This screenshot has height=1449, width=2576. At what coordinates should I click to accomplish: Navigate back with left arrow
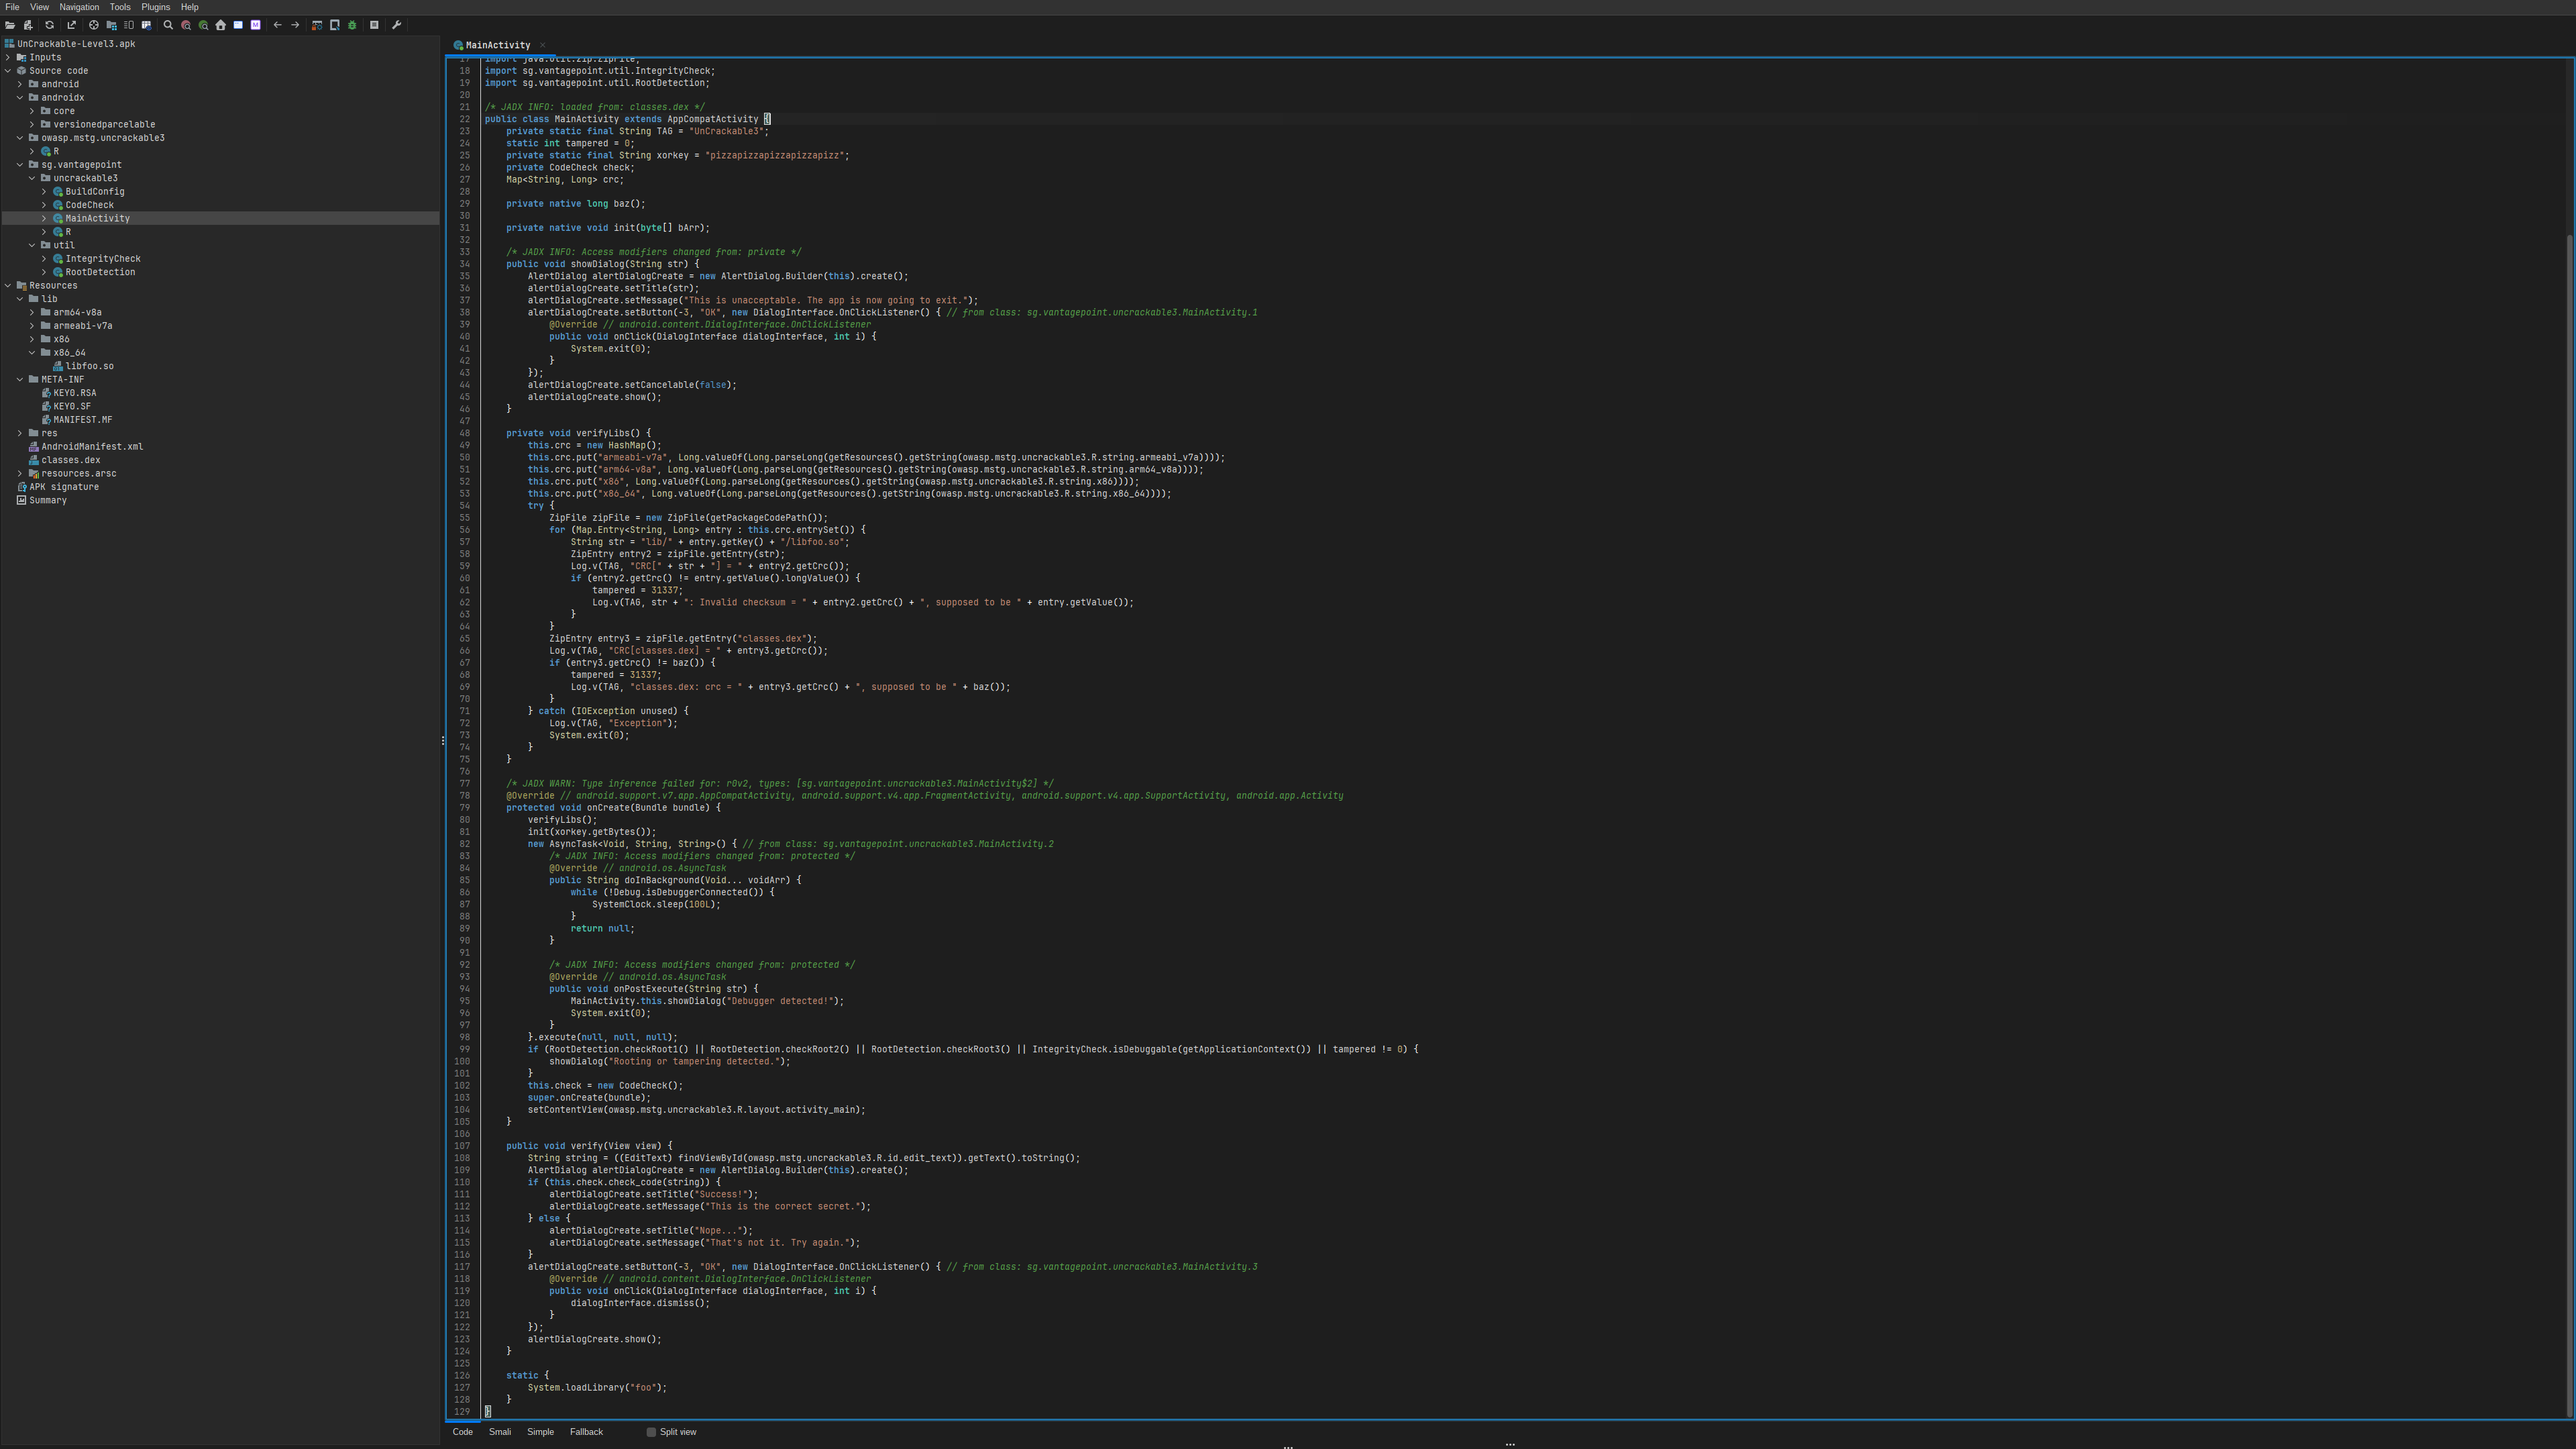(277, 25)
